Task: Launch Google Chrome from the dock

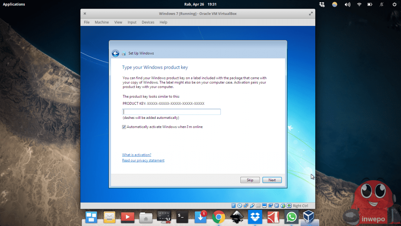Action: 219,217
